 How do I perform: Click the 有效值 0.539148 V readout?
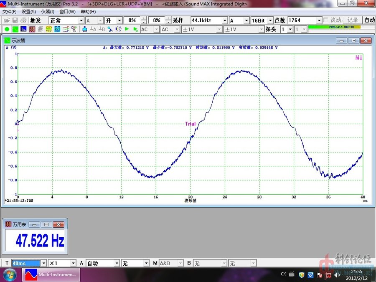tap(258, 48)
